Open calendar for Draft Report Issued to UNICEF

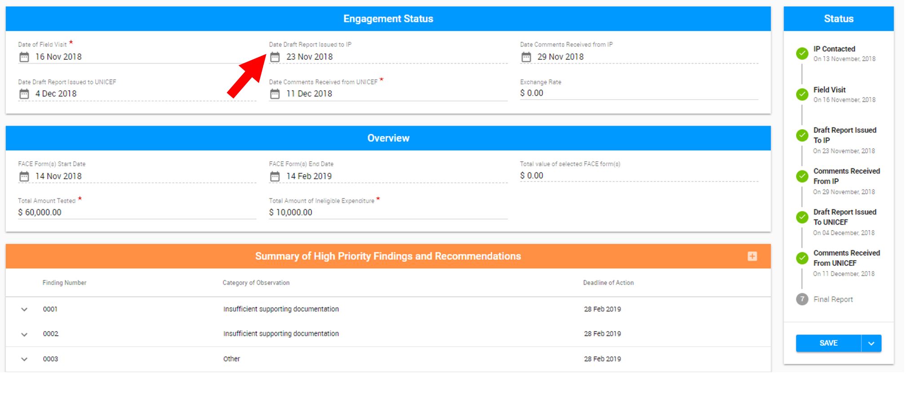coord(24,94)
